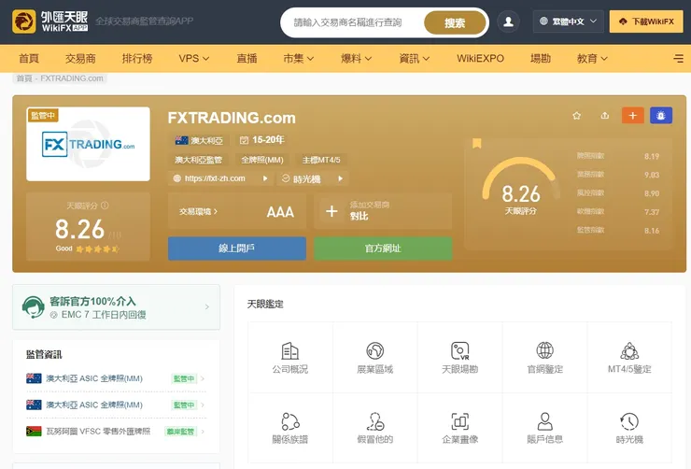The width and height of the screenshot is (691, 469).
Task: Click the 天眼評分 info circle icon
Action: click(105, 206)
